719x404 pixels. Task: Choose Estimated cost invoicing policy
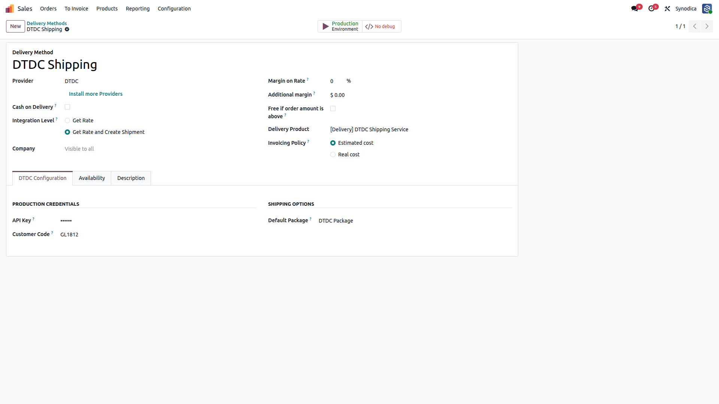coord(333,143)
